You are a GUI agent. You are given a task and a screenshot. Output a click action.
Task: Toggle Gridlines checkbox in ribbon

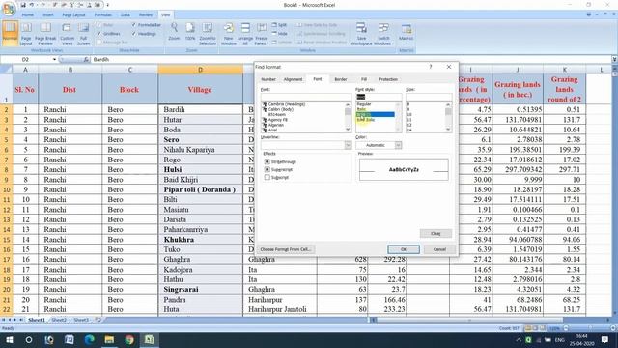coord(99,34)
